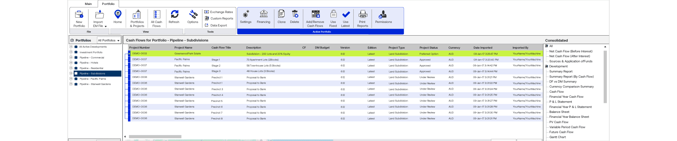Toggle Use Fixed lock option

point(333,15)
